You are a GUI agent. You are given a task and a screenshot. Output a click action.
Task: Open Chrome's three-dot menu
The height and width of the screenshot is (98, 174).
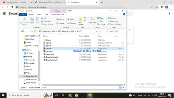tap(171, 7)
